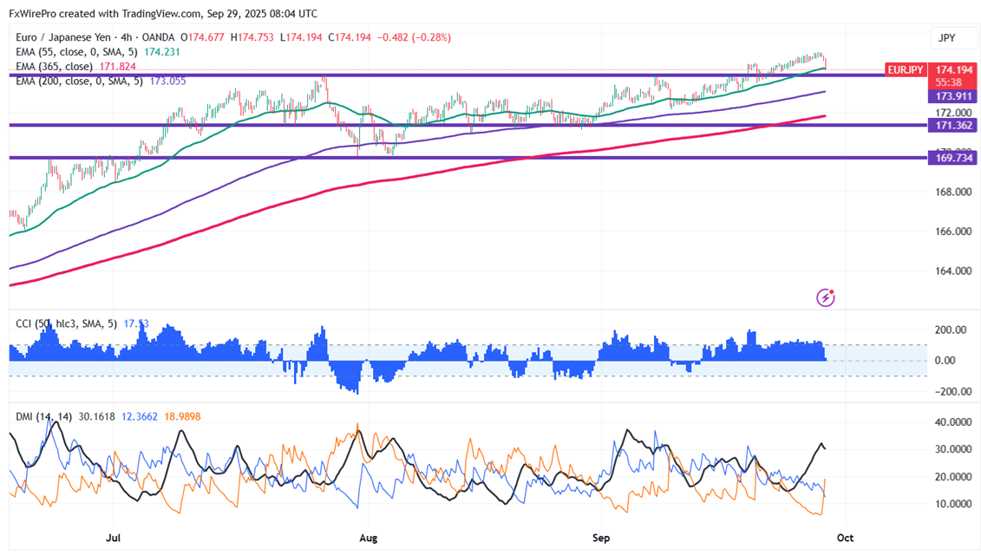
Task: Click the EMA 365 value 171.824
Action: pyautogui.click(x=118, y=66)
